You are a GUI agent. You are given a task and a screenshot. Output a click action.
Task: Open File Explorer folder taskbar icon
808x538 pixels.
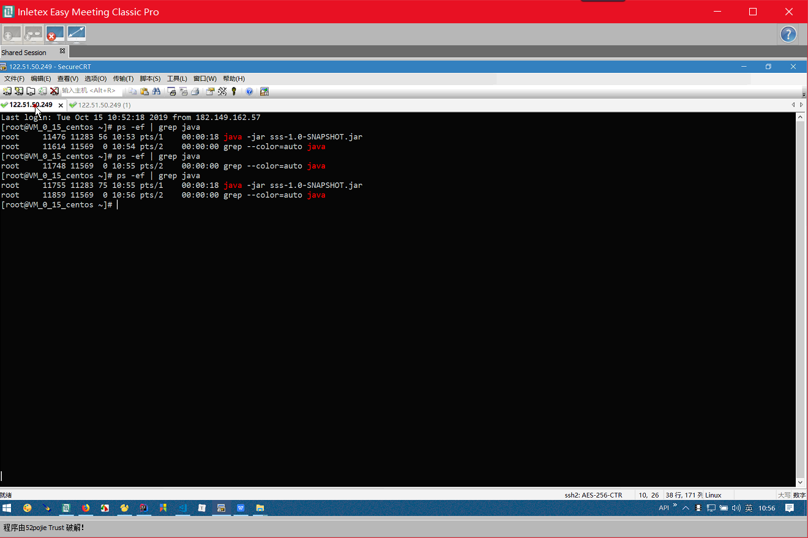(x=260, y=508)
